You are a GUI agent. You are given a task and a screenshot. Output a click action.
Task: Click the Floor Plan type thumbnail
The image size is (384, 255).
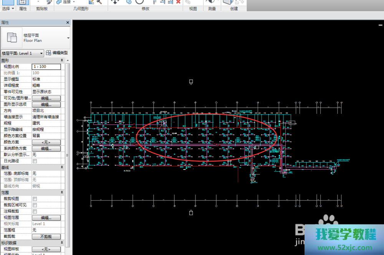tap(12, 38)
